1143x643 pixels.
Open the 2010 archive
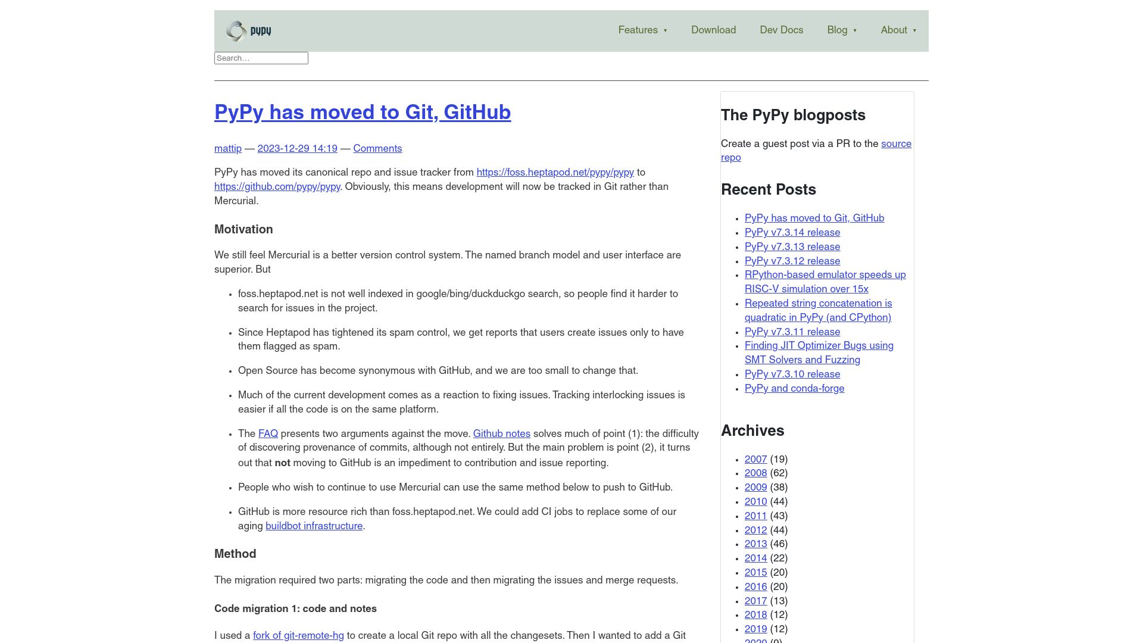(755, 502)
